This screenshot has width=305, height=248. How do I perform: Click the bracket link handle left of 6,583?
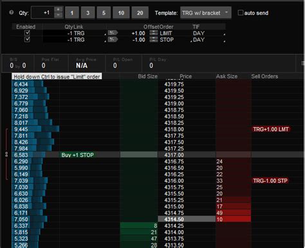(x=6, y=154)
